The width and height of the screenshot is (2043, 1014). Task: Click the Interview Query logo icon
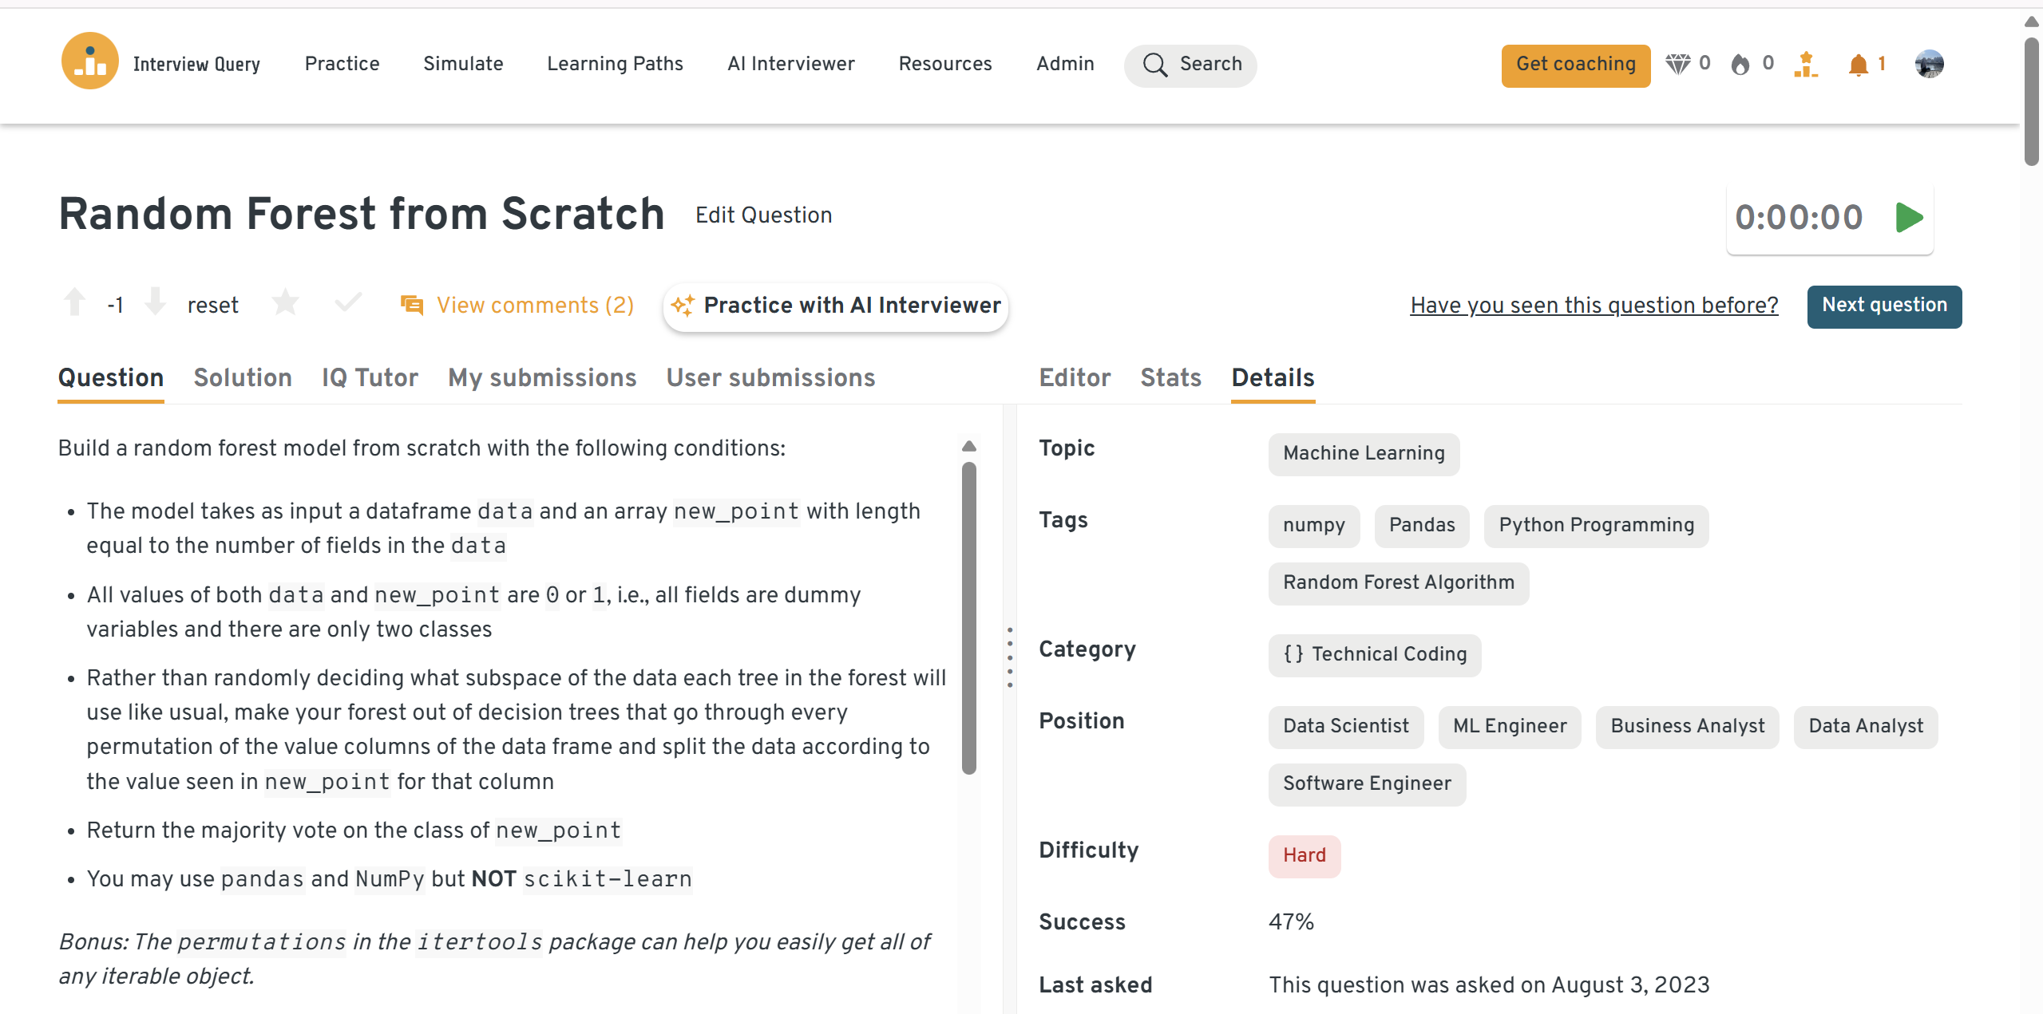[89, 61]
